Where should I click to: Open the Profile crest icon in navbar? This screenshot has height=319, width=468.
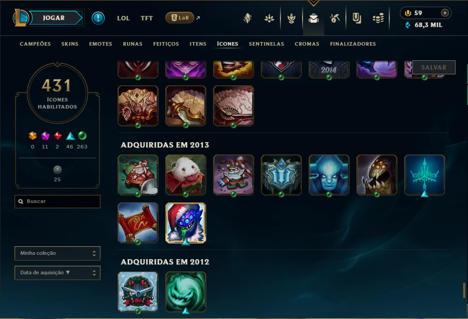tap(247, 18)
